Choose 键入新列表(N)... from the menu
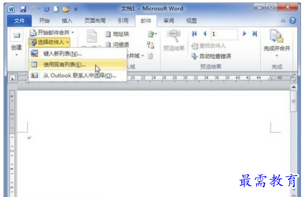 coord(78,54)
